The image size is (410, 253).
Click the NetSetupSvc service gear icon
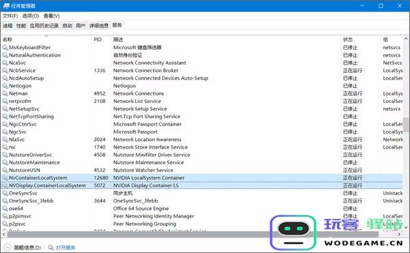coord(5,108)
